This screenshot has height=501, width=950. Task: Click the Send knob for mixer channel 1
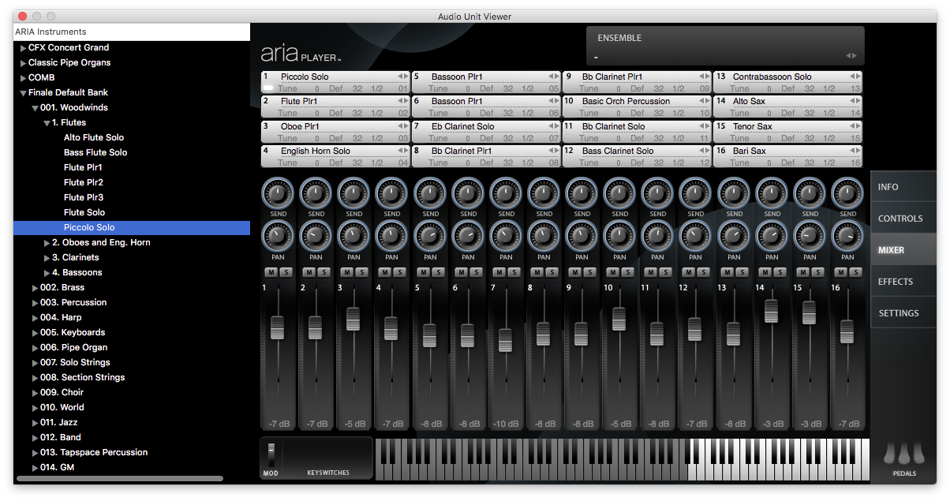pos(278,193)
